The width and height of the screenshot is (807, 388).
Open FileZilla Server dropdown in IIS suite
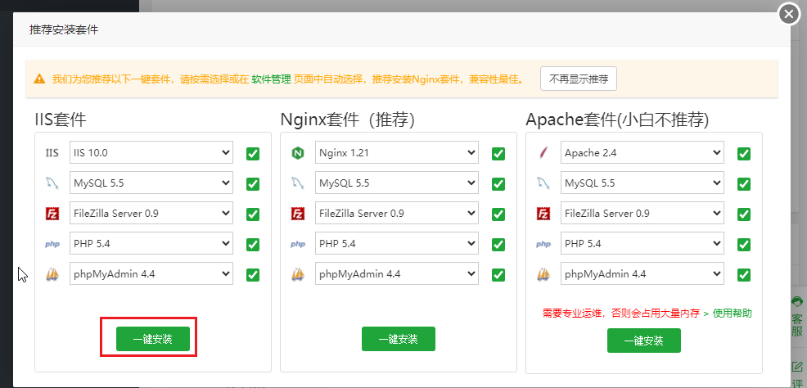point(151,213)
